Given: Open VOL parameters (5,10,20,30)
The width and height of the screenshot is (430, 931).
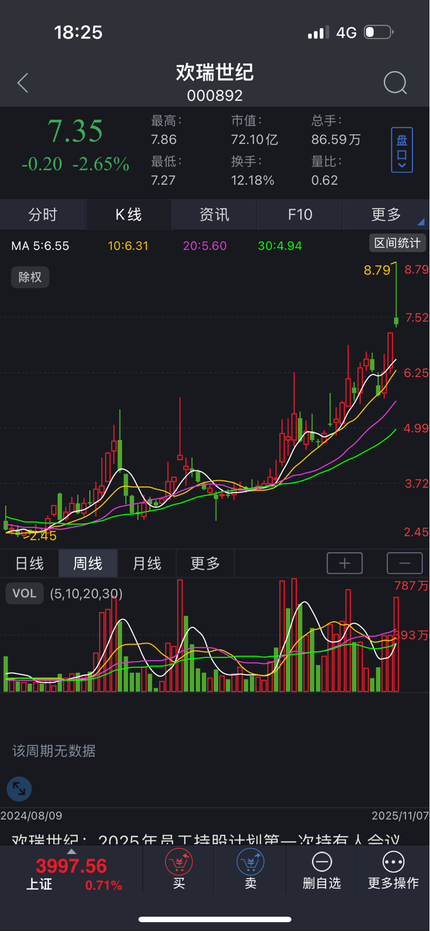Looking at the screenshot, I should point(86,594).
